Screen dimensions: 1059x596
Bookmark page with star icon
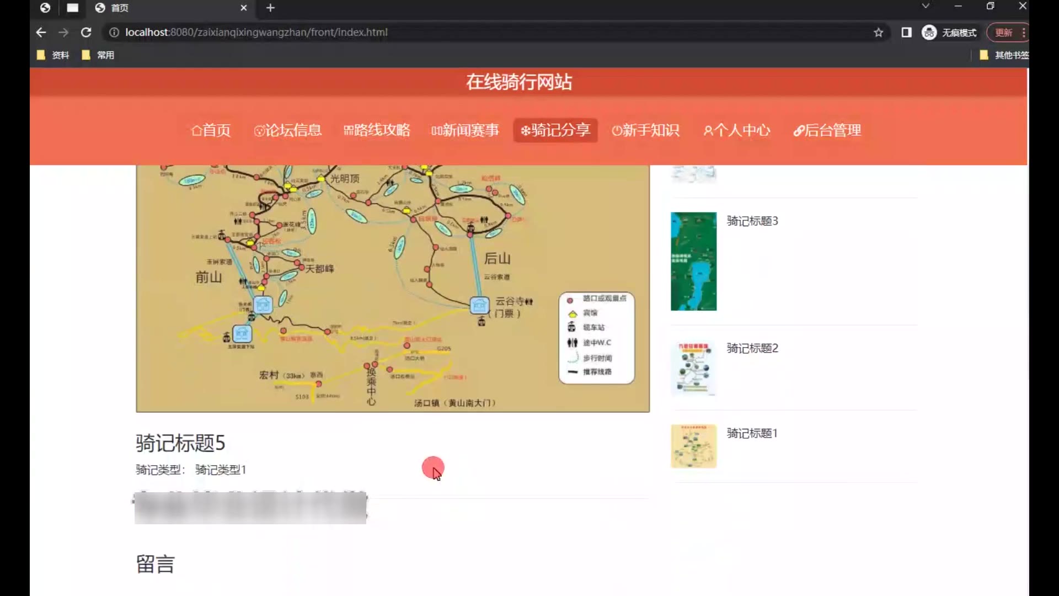(878, 33)
